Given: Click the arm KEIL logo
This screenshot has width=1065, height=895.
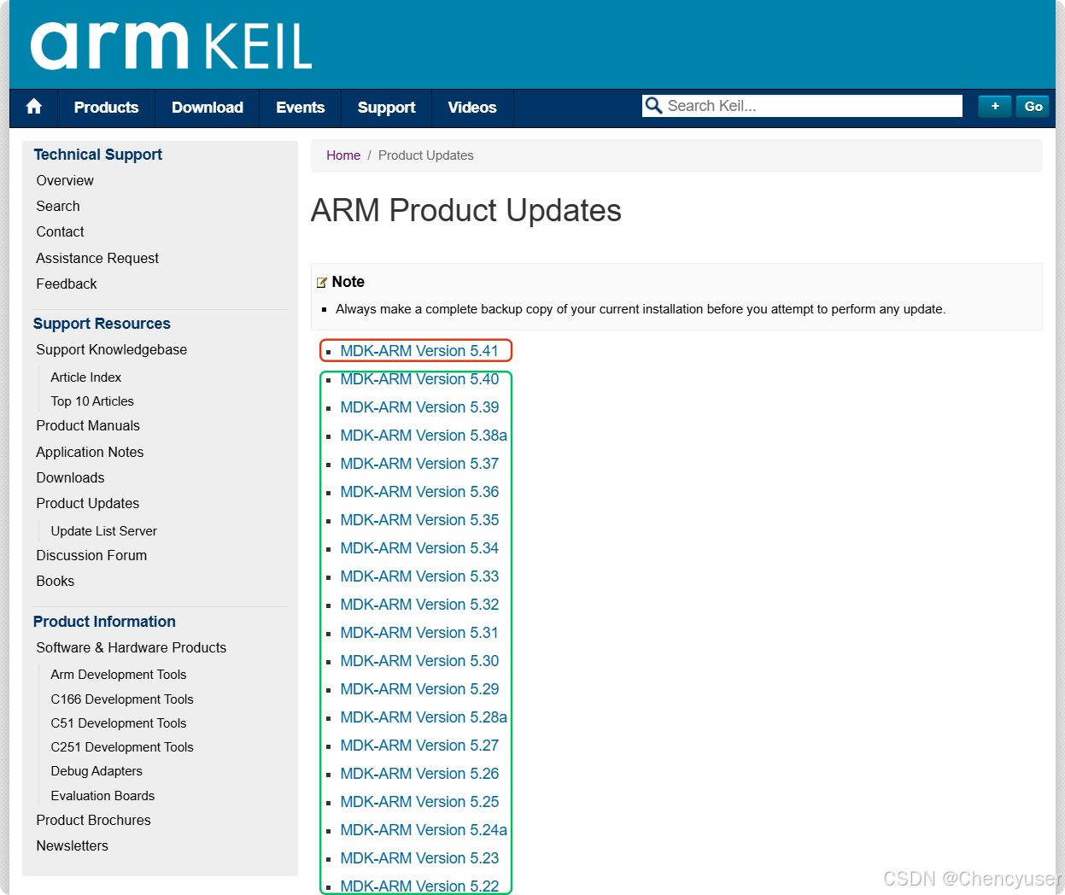Looking at the screenshot, I should tap(172, 45).
